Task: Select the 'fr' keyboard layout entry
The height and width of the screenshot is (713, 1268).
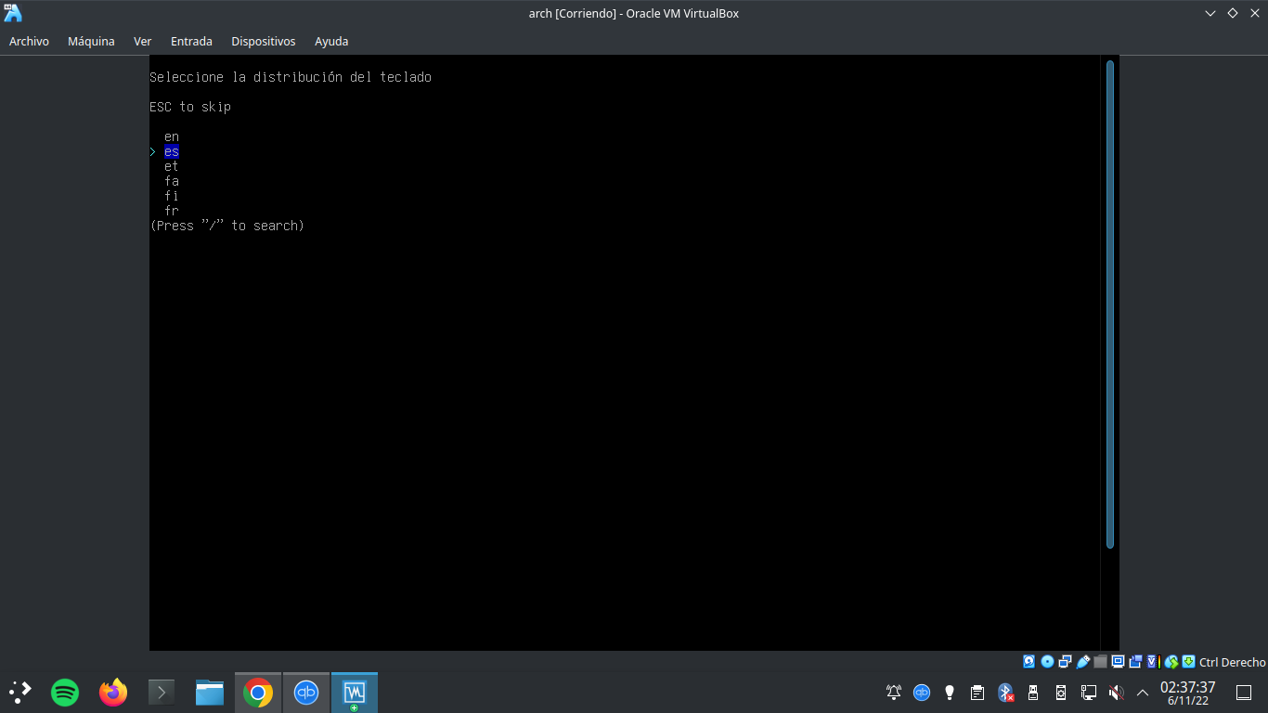Action: pyautogui.click(x=172, y=211)
